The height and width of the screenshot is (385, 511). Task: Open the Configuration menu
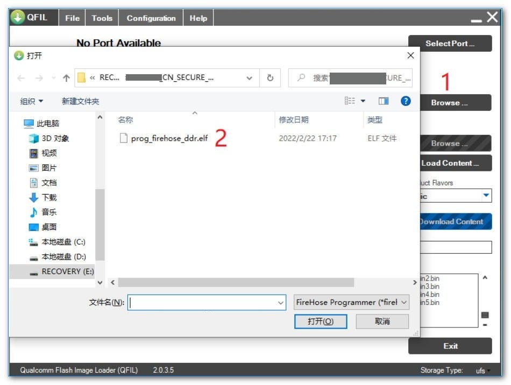(x=151, y=18)
